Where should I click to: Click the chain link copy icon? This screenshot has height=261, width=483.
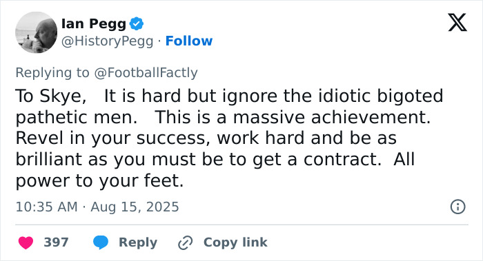point(186,242)
